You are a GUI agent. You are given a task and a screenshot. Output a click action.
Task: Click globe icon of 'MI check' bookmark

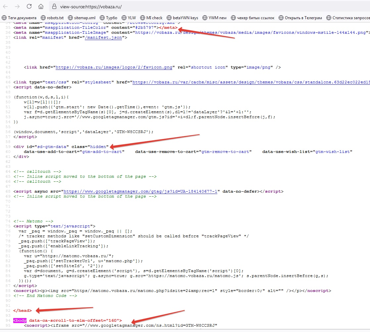click(142, 18)
